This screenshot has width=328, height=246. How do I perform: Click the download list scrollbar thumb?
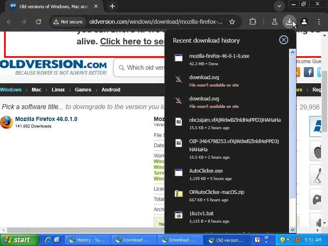(x=292, y=127)
